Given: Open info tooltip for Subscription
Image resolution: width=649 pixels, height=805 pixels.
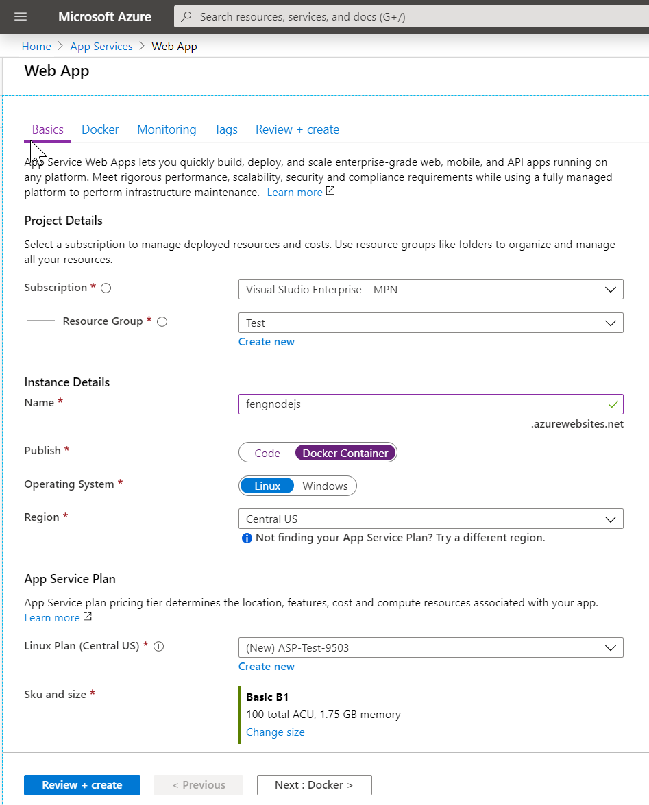Looking at the screenshot, I should tap(106, 288).
